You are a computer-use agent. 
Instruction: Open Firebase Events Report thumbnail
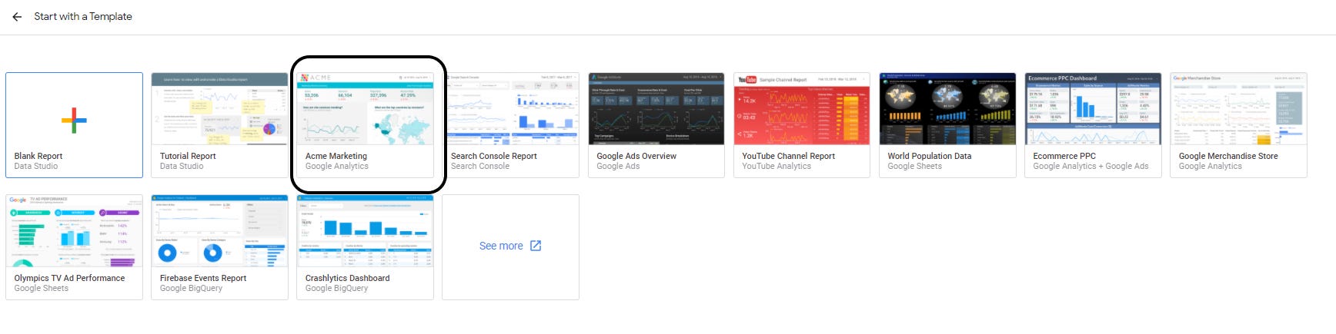219,230
